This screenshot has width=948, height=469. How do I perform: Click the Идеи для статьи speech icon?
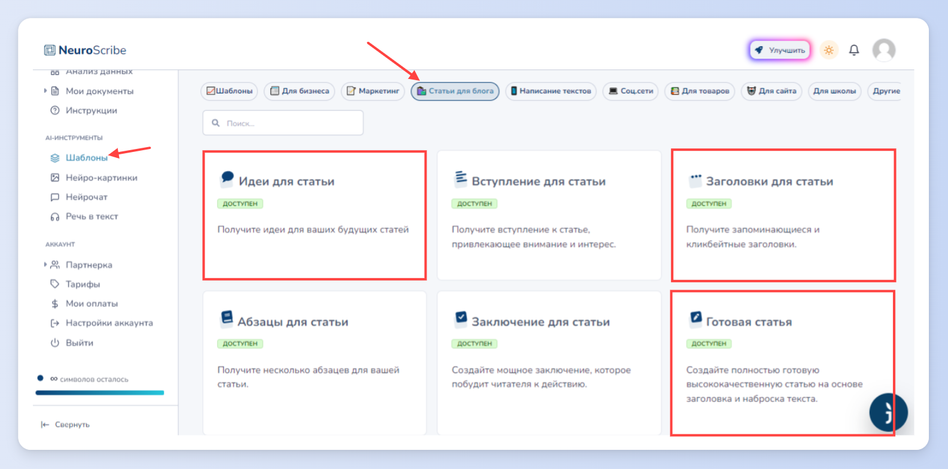point(227,178)
